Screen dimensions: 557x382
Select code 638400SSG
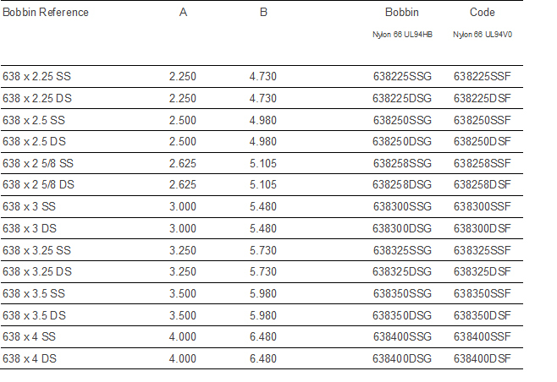click(402, 337)
